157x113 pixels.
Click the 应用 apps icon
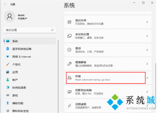coord(8,72)
